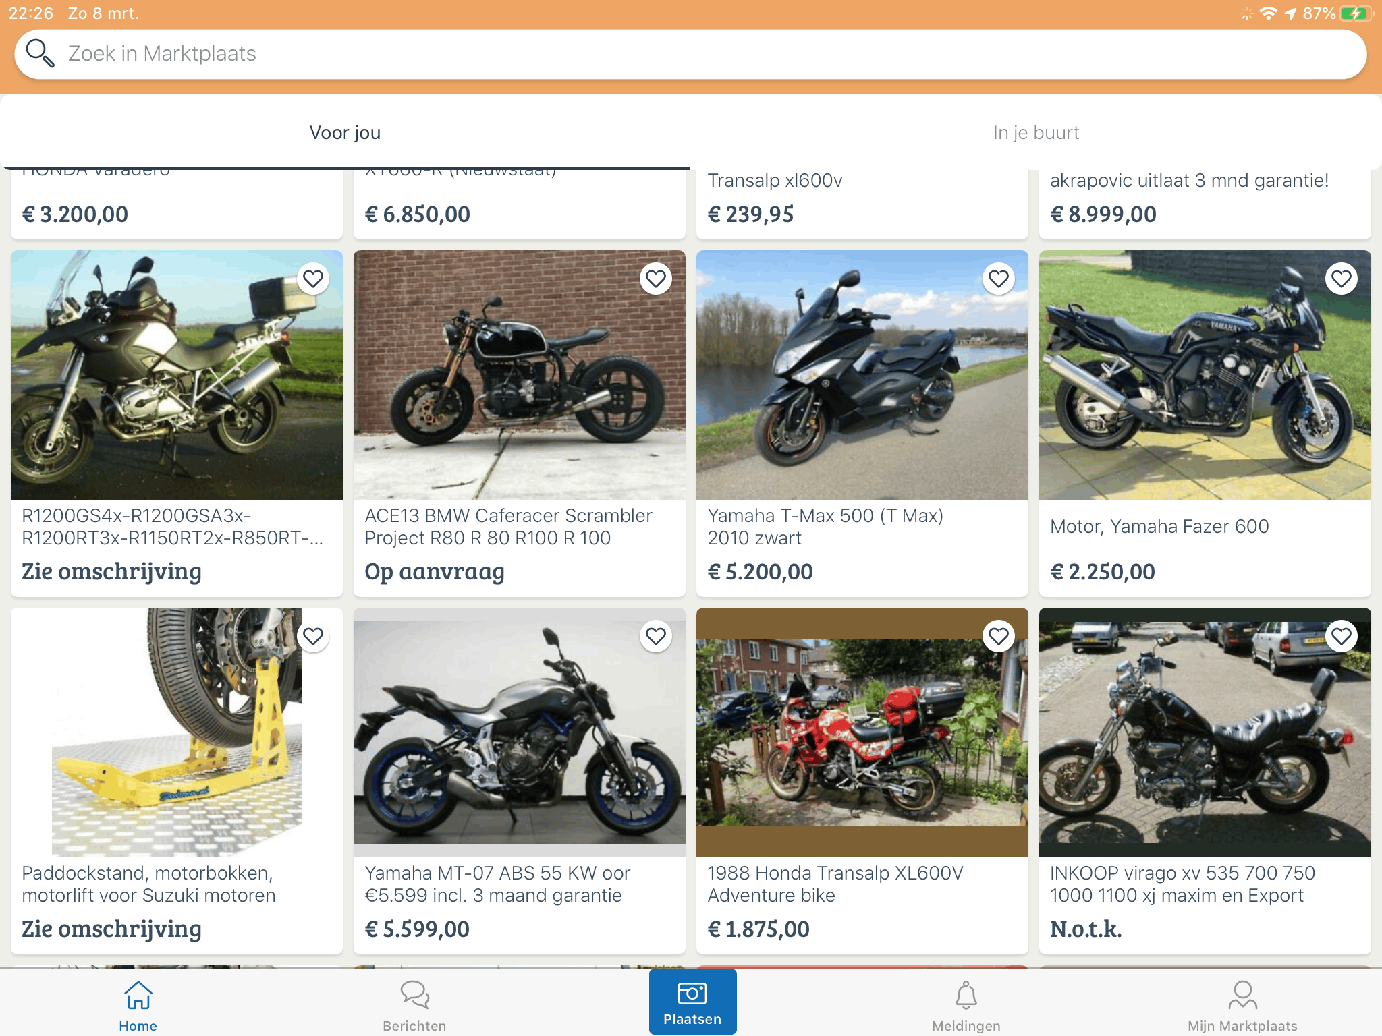Favorite the BMW Caferacer Scrambler listing
Viewport: 1382px width, 1036px height.
pyautogui.click(x=655, y=279)
